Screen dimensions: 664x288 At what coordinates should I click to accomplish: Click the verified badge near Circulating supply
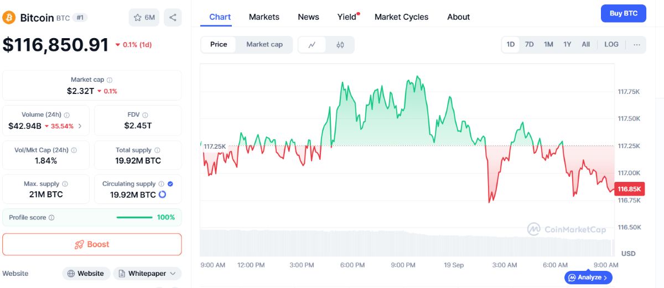pyautogui.click(x=170, y=184)
